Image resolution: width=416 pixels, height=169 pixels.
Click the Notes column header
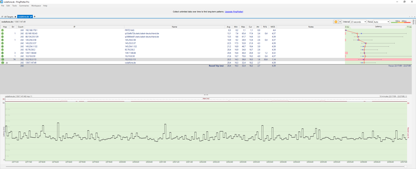click(311, 27)
